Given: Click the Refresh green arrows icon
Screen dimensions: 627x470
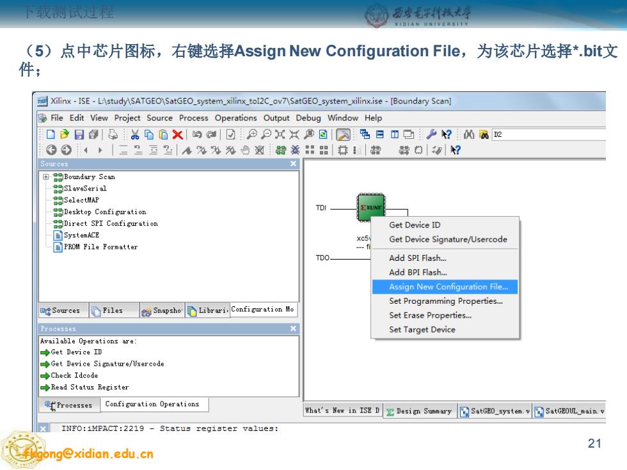Looking at the screenshot, I should 323,134.
